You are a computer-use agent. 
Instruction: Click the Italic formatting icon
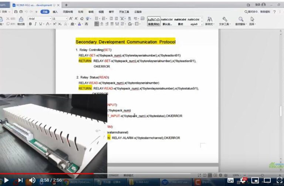(35, 24)
